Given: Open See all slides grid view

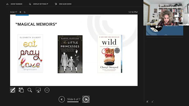Looking at the screenshot, I should [x=21, y=90].
